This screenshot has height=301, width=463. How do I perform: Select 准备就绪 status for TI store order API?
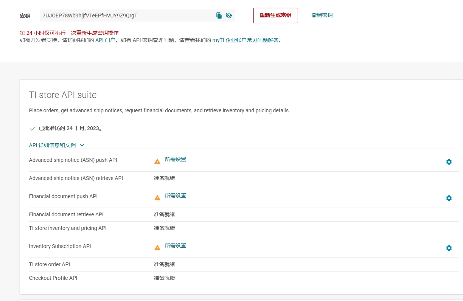point(164,264)
